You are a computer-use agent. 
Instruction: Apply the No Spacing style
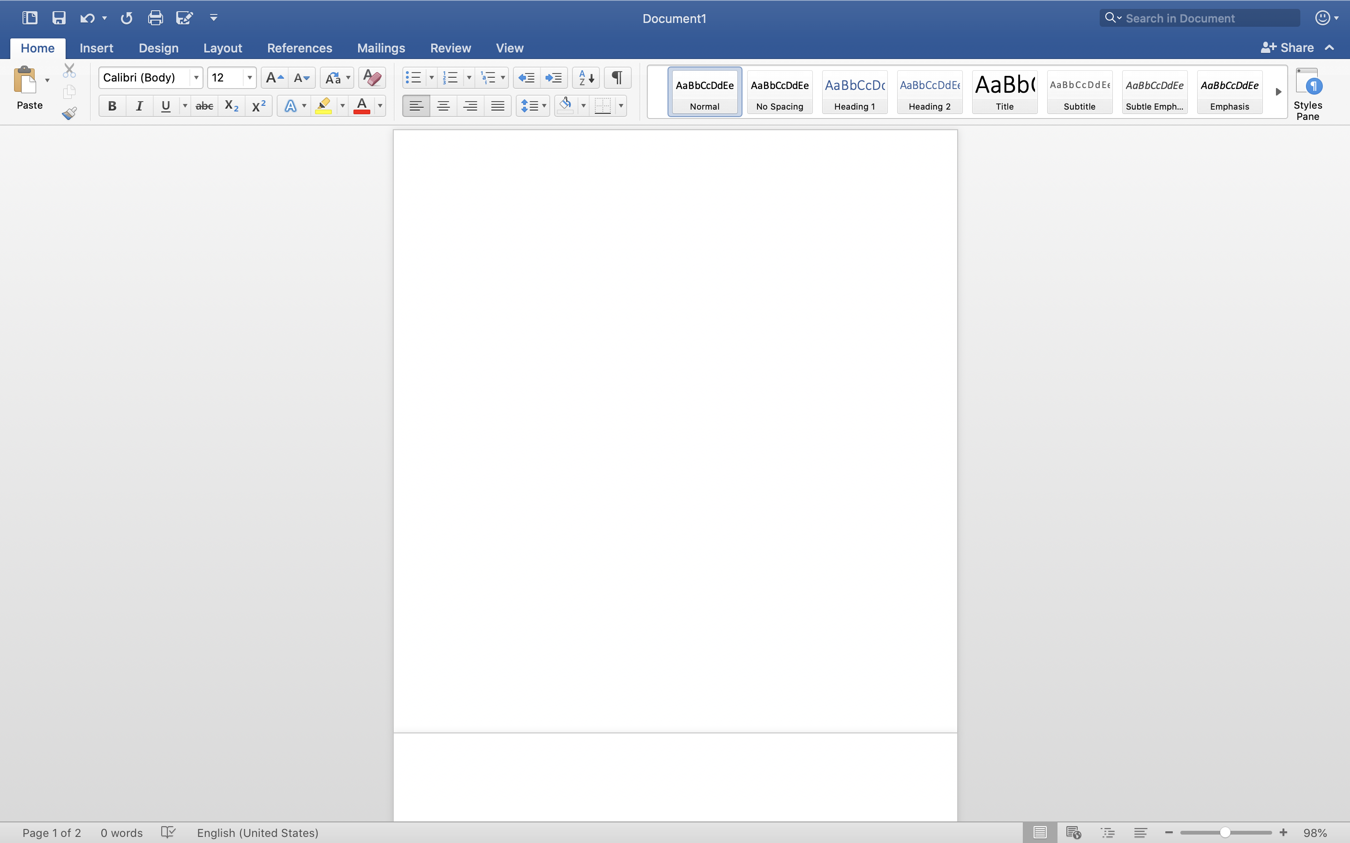[780, 92]
